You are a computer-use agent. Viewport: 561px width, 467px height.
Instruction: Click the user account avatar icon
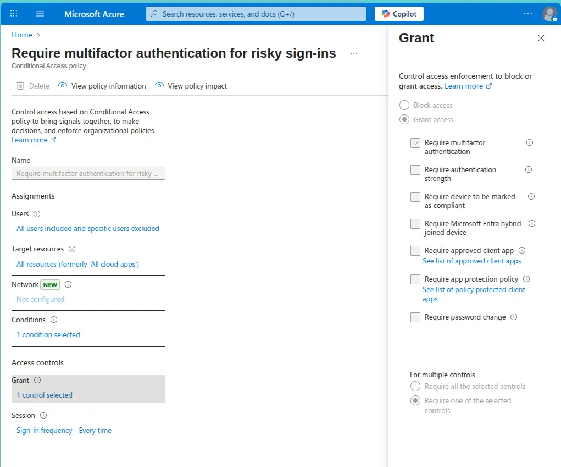pos(549,14)
